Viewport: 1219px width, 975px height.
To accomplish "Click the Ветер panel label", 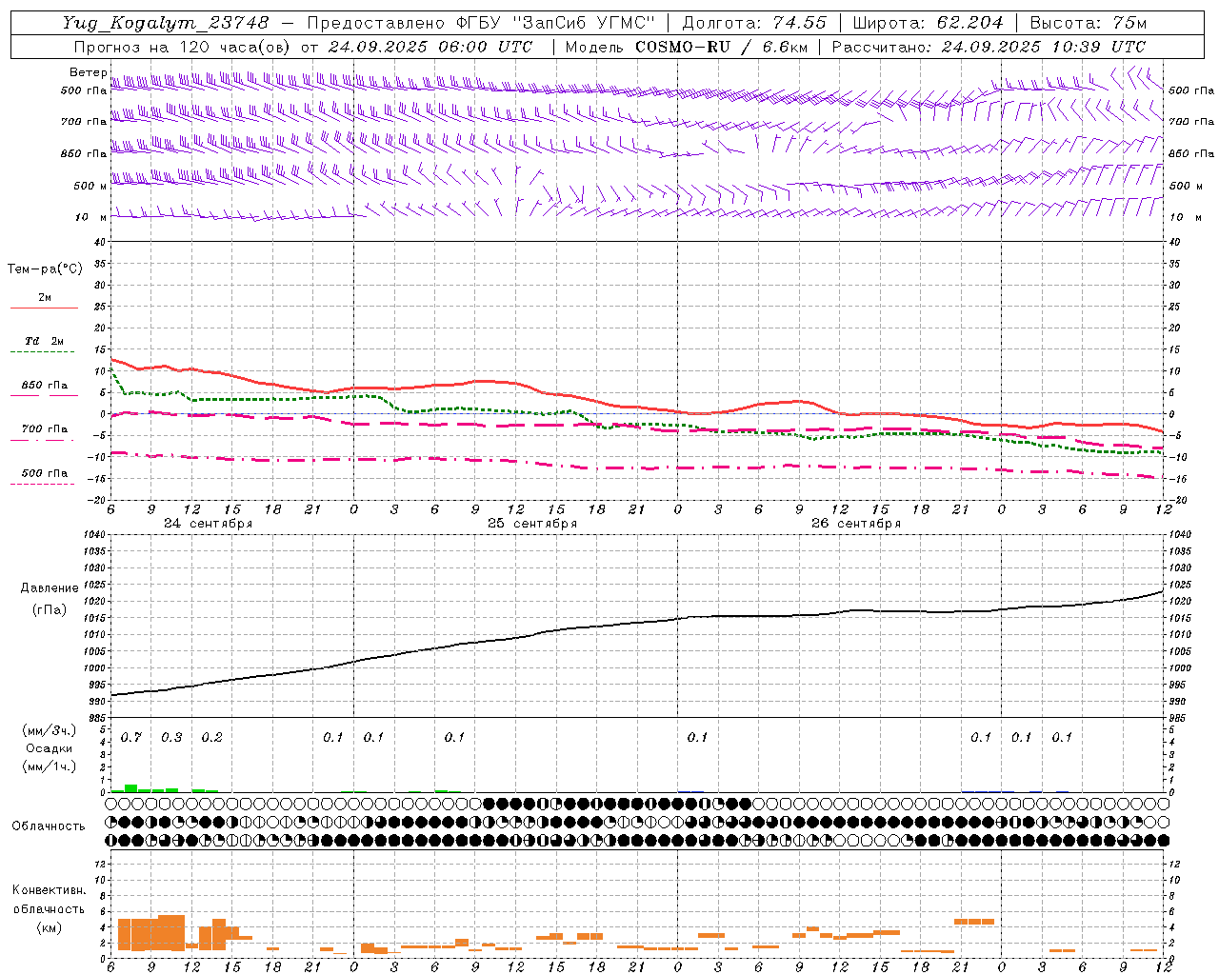I will tap(88, 72).
